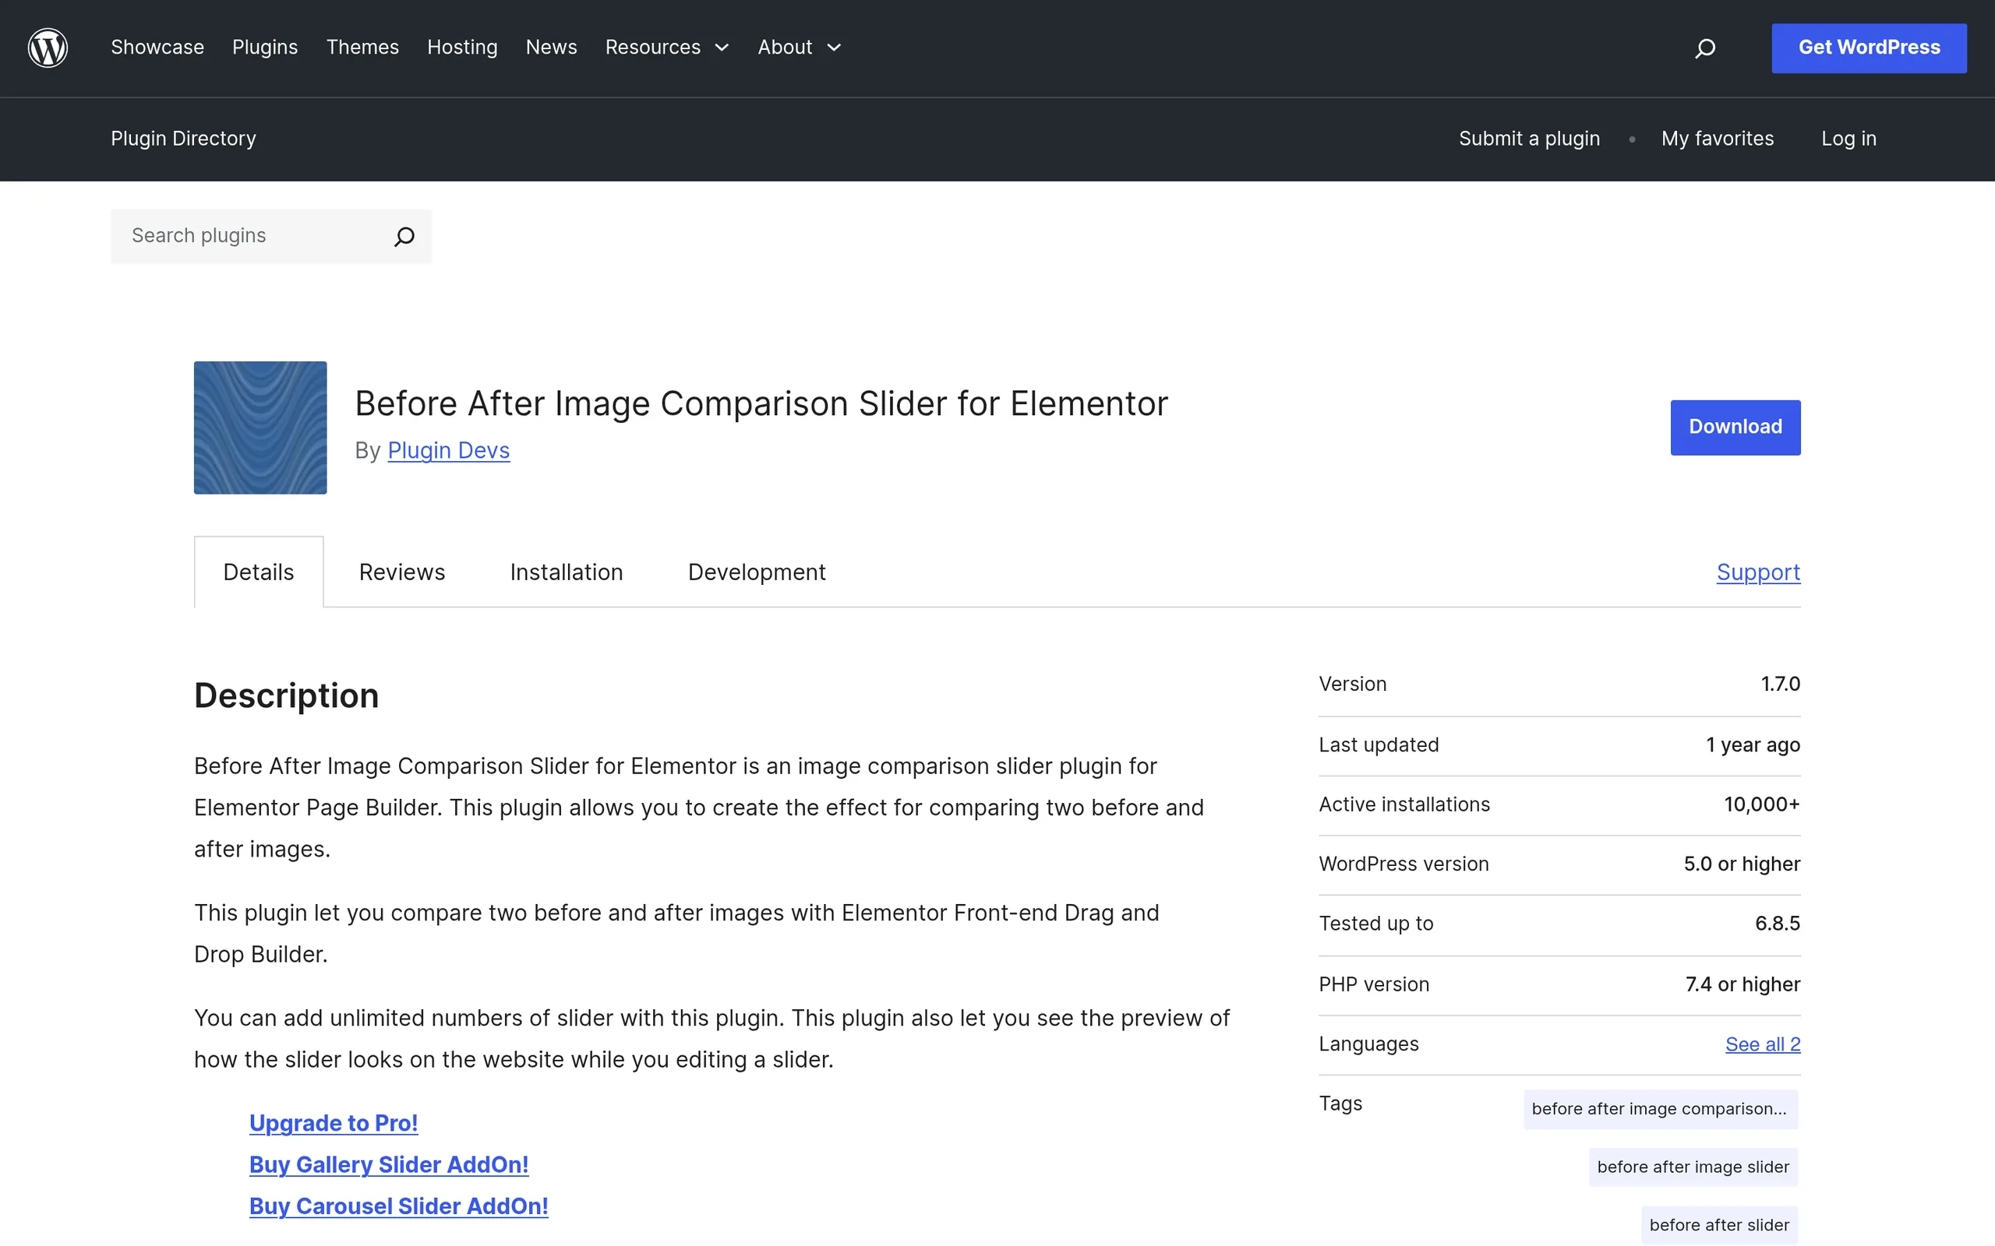Open the Buy Carousel Slider AddOn! link
The width and height of the screenshot is (1995, 1246).
click(x=399, y=1206)
